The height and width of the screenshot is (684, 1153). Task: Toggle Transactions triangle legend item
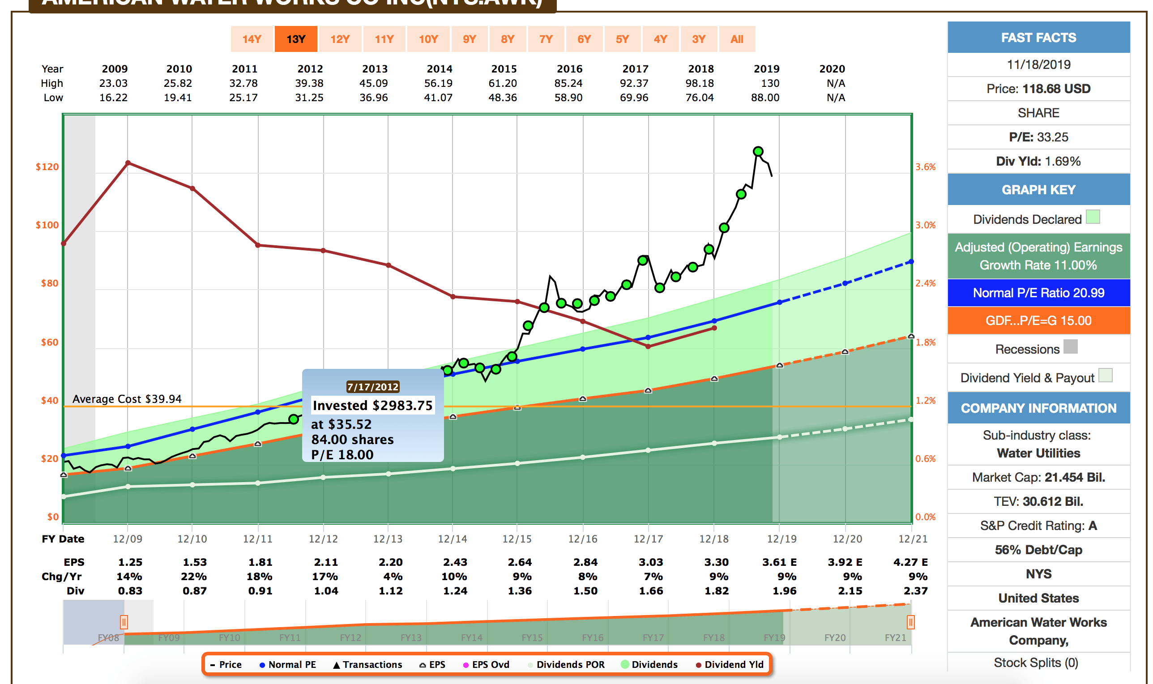point(367,664)
